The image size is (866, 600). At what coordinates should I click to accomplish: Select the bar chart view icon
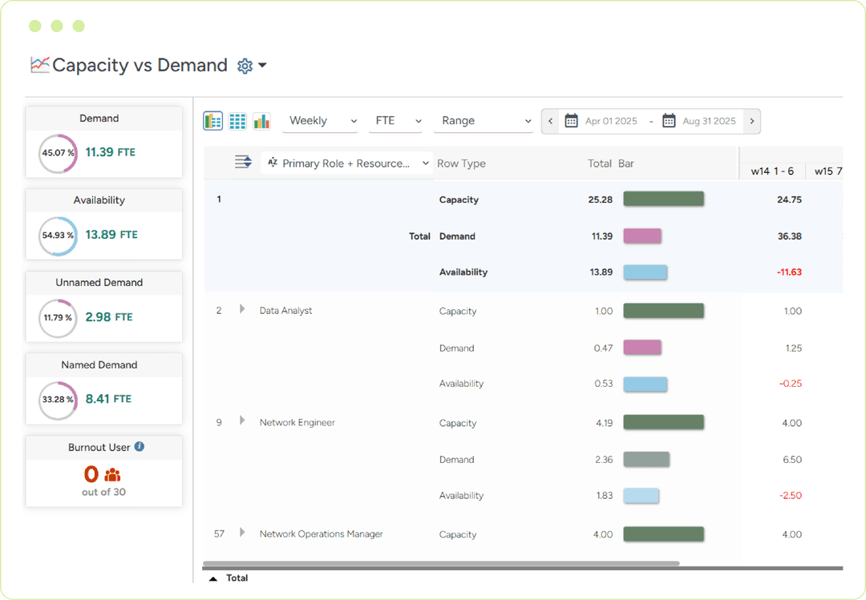(261, 120)
